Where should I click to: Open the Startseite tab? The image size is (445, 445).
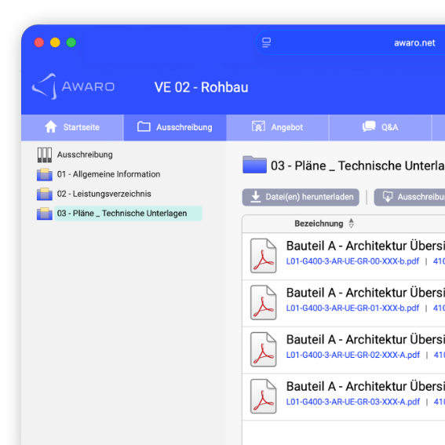[72, 127]
